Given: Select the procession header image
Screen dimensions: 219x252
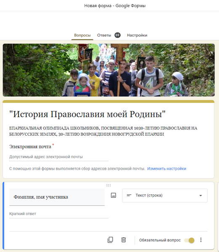Looking at the screenshot, I should click(109, 70).
